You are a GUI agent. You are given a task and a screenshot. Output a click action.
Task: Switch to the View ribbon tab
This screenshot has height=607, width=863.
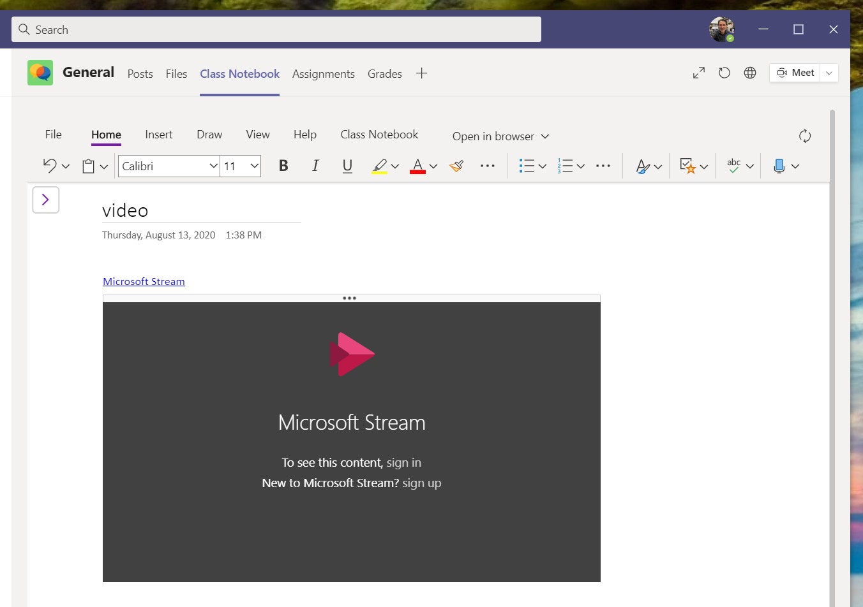click(x=258, y=135)
